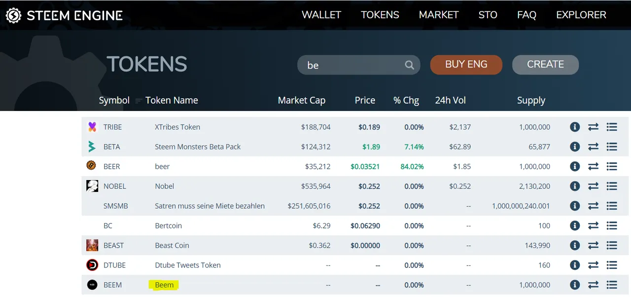The image size is (631, 297).
Task: Click exchange arrows in BEEM row
Action: (x=593, y=285)
